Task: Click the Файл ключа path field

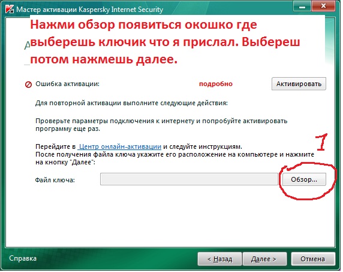Action: click(189, 179)
